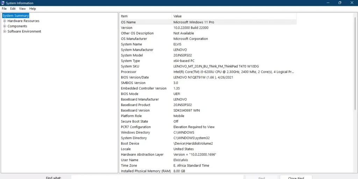Click LENOVO N1QET91W BIOS value
358x179 pixels.
tap(203, 77)
